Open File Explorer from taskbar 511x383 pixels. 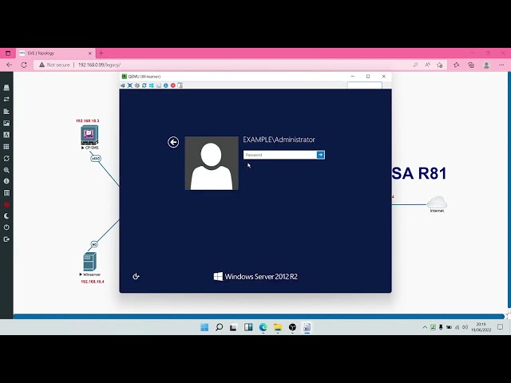pyautogui.click(x=278, y=327)
